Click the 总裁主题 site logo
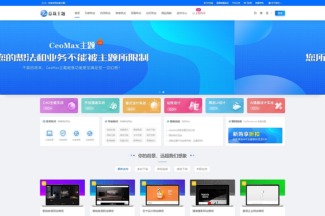Viewport: 325px width, 216px height. [53, 13]
